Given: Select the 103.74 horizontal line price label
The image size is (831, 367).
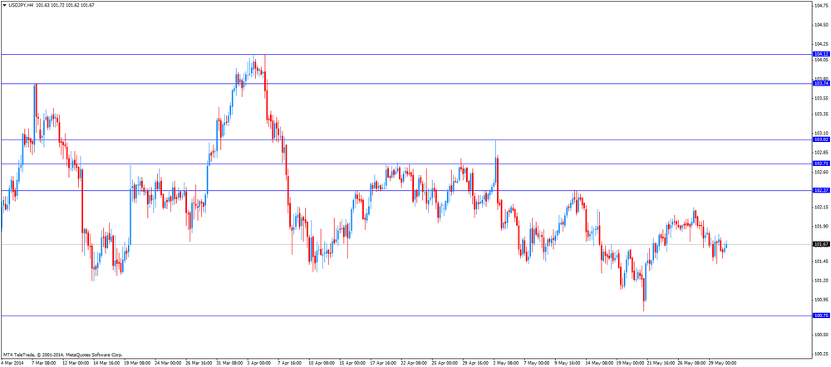Looking at the screenshot, I should tap(821, 83).
